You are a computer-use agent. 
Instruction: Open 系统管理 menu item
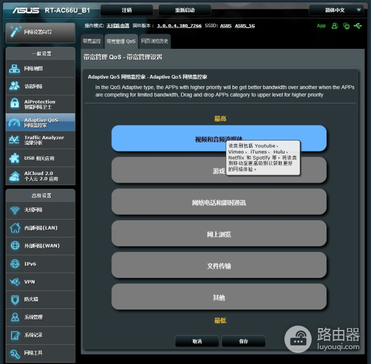click(x=40, y=317)
